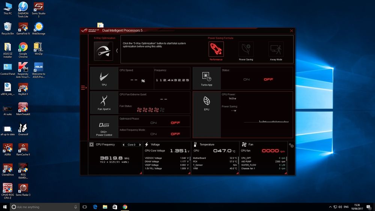Open Task View on taskbar
375x211 pixels.
point(85,207)
